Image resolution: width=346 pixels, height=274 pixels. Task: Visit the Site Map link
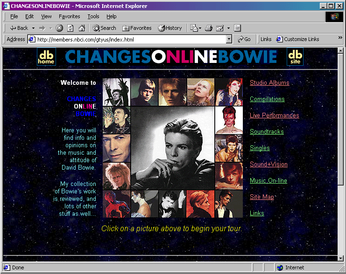point(261,197)
